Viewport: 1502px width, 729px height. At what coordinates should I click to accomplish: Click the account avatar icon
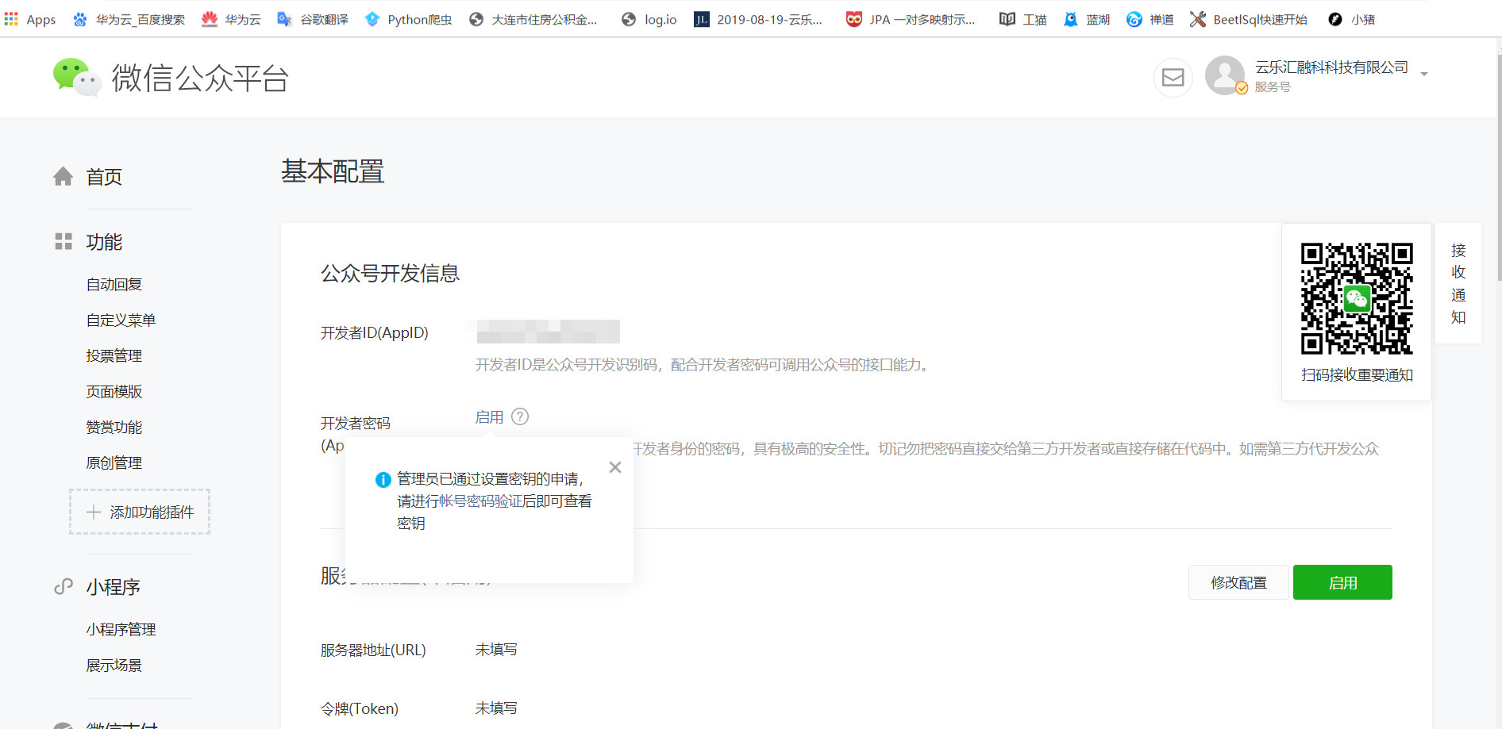point(1225,75)
